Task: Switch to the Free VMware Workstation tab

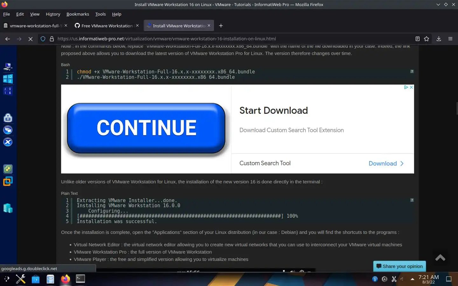Action: (107, 26)
